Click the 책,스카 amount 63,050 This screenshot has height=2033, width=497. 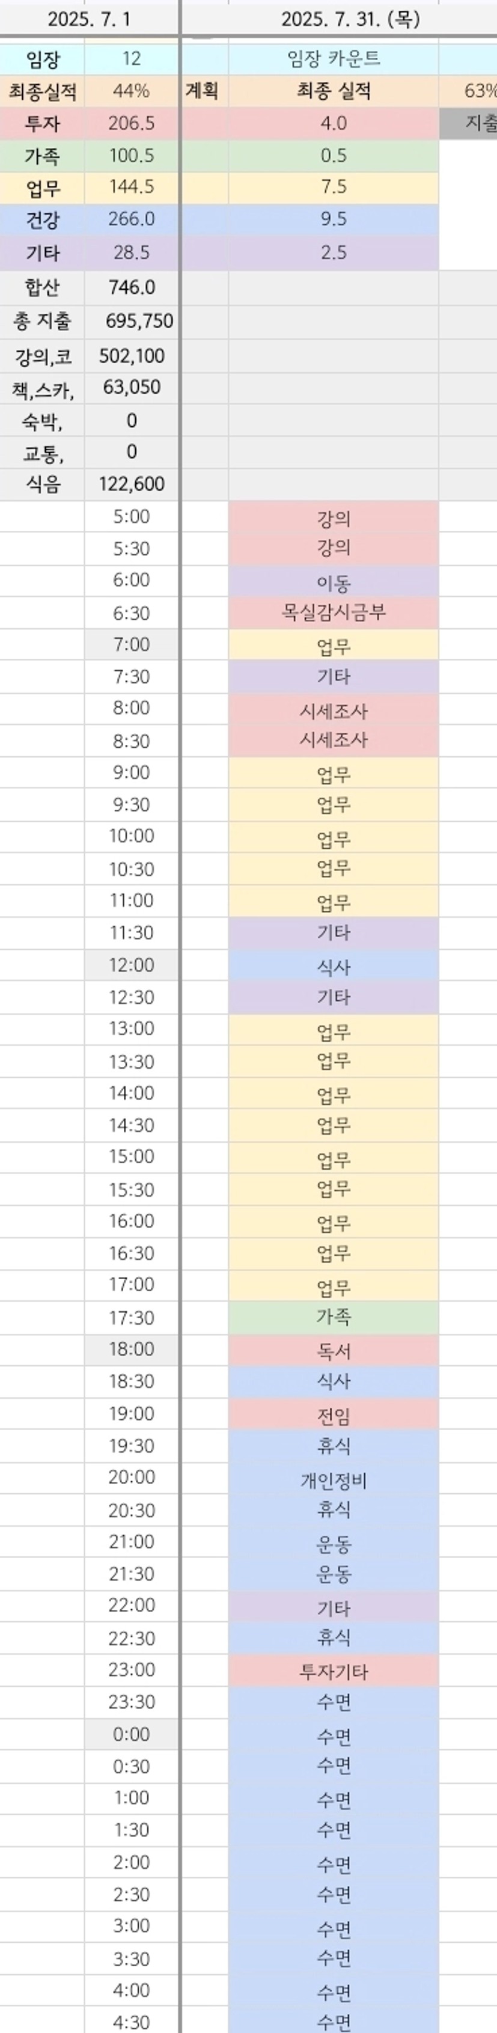click(x=131, y=388)
